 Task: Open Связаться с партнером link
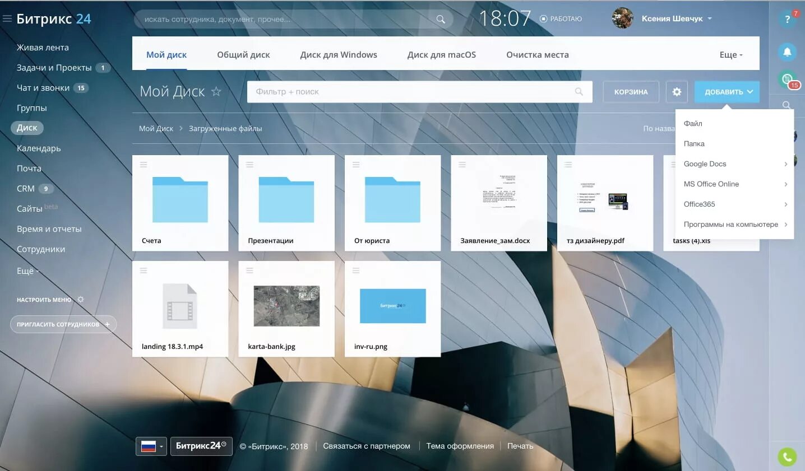point(367,446)
